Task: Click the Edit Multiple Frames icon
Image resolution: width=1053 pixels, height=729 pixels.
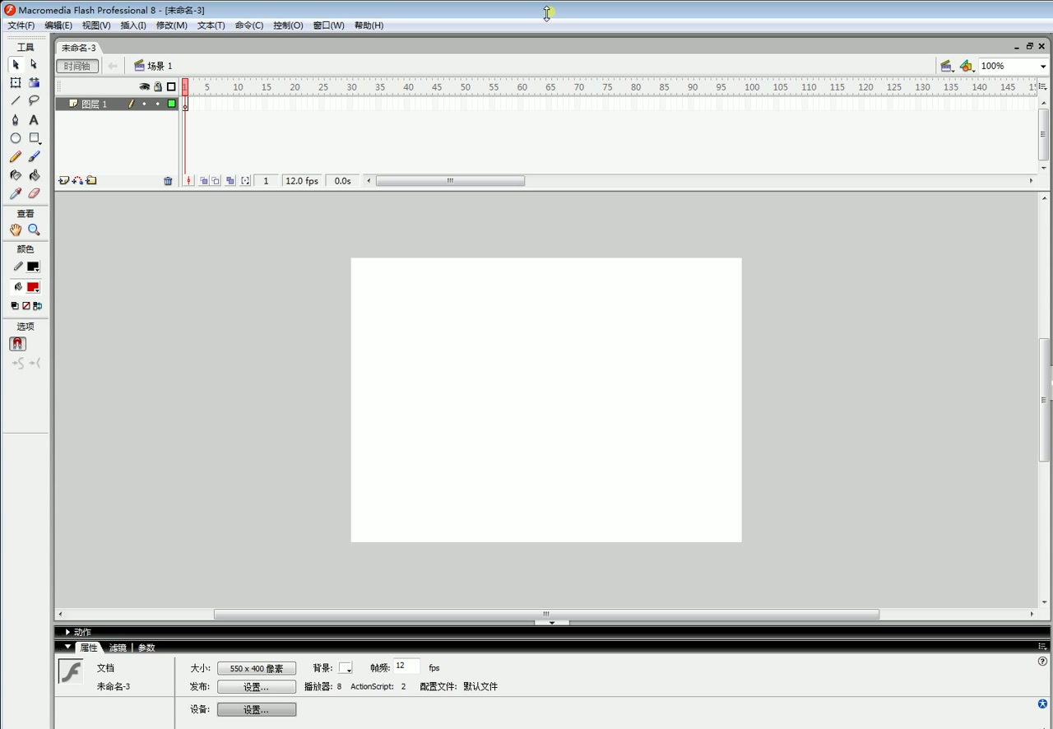Action: point(230,181)
